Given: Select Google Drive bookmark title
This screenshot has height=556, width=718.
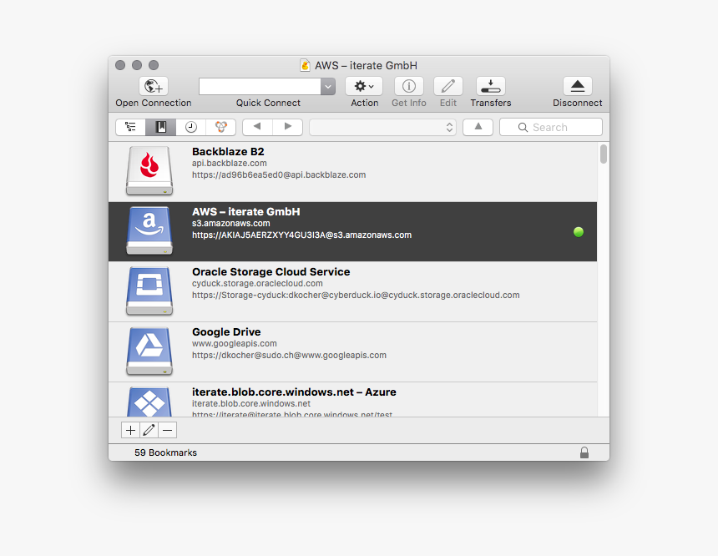Looking at the screenshot, I should 226,331.
